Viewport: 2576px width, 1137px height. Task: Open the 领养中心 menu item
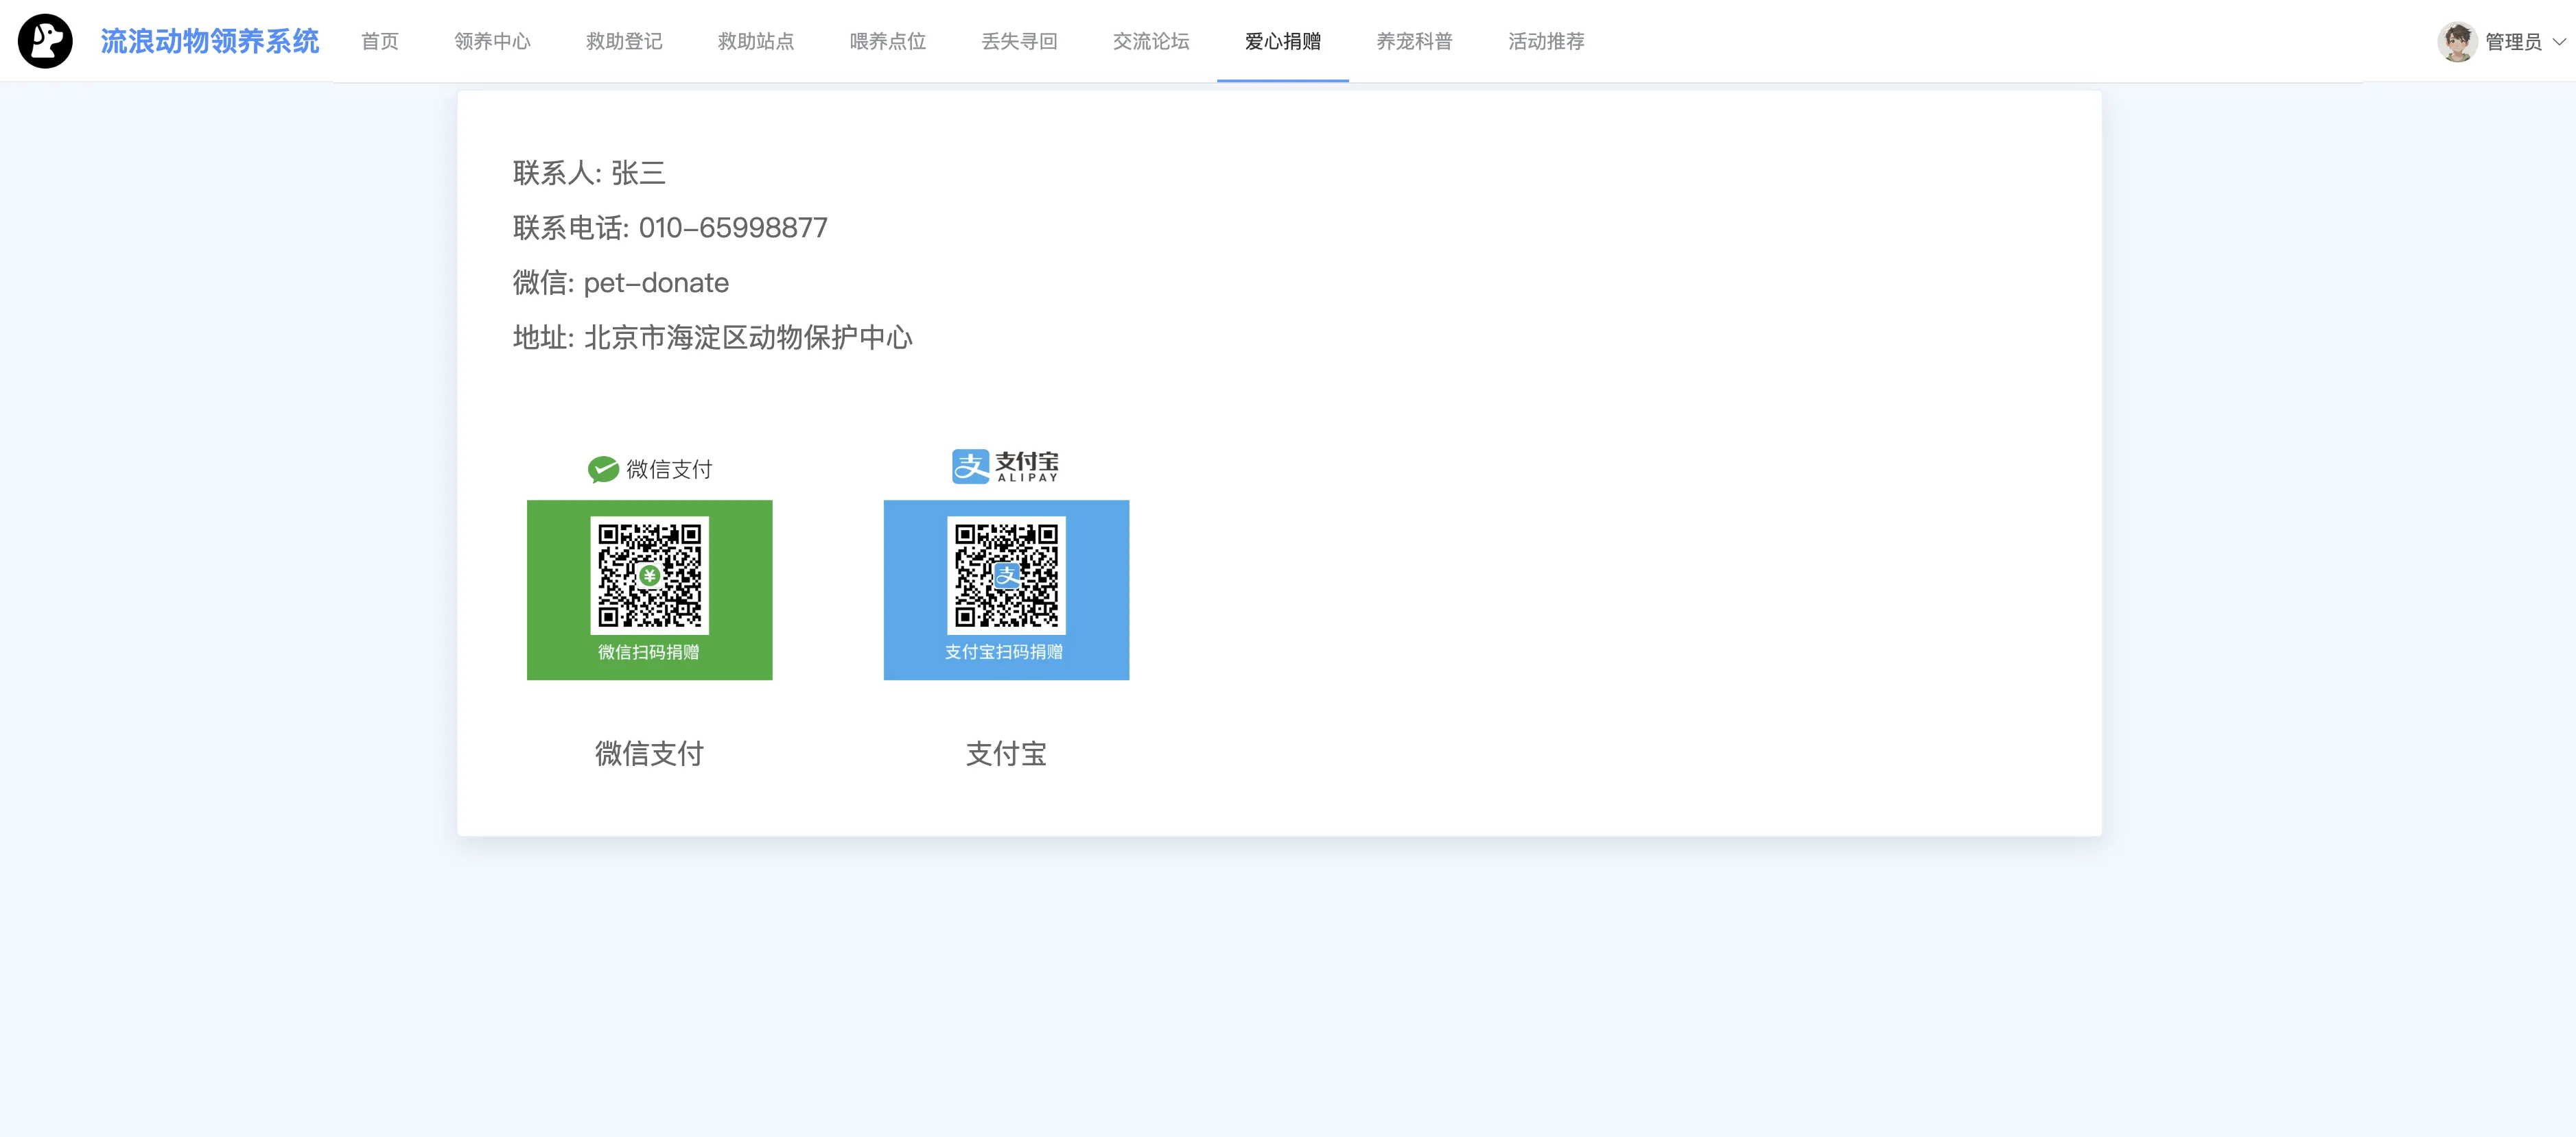[492, 41]
